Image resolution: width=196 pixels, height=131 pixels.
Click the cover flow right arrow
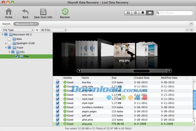pyautogui.click(x=169, y=71)
